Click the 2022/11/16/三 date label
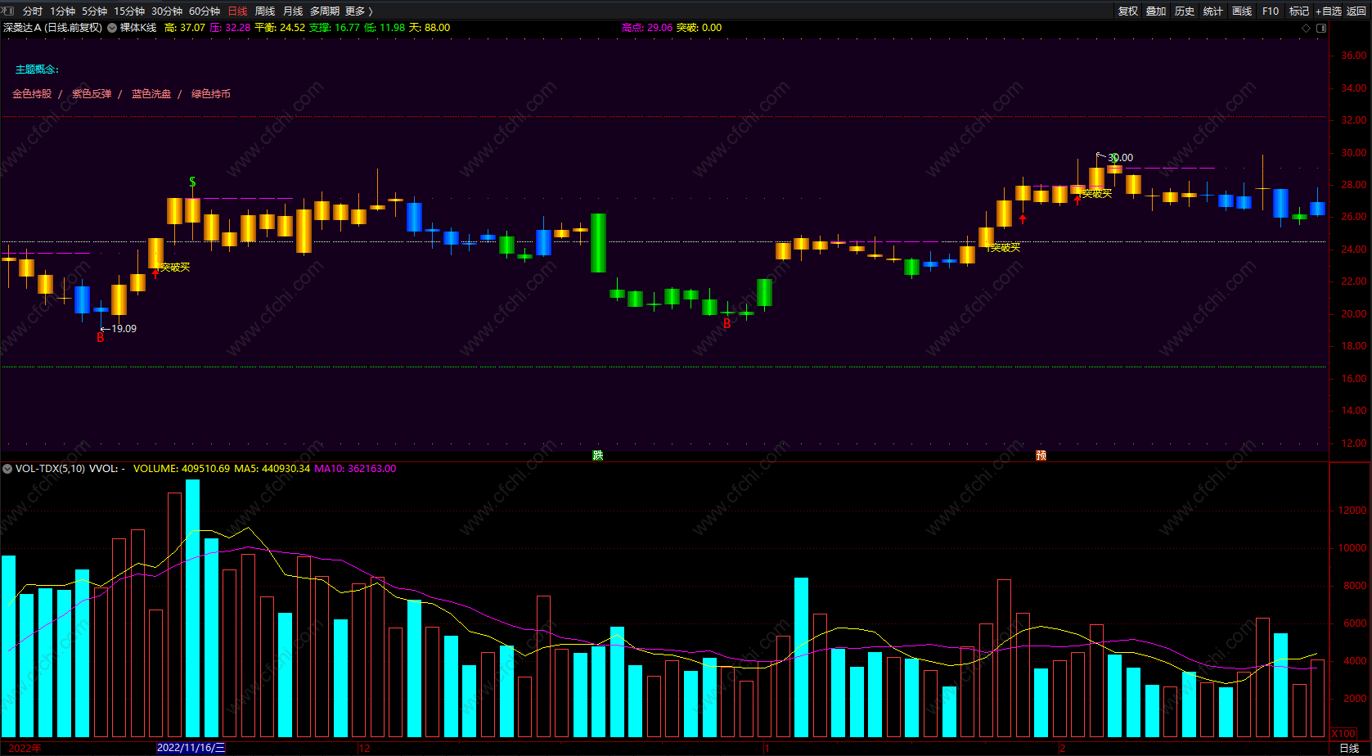Screen dimensions: 1372x756 point(191,748)
